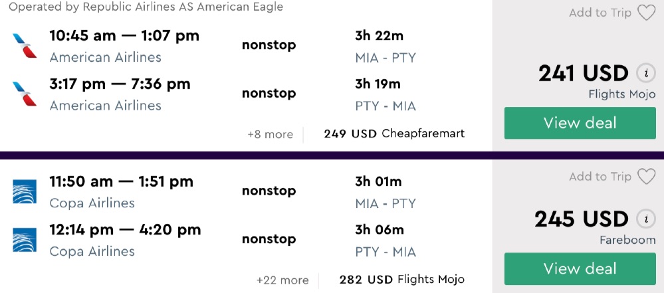Click American Airlines logo for 10:45 am flight
This screenshot has height=293, width=664.
click(x=25, y=46)
